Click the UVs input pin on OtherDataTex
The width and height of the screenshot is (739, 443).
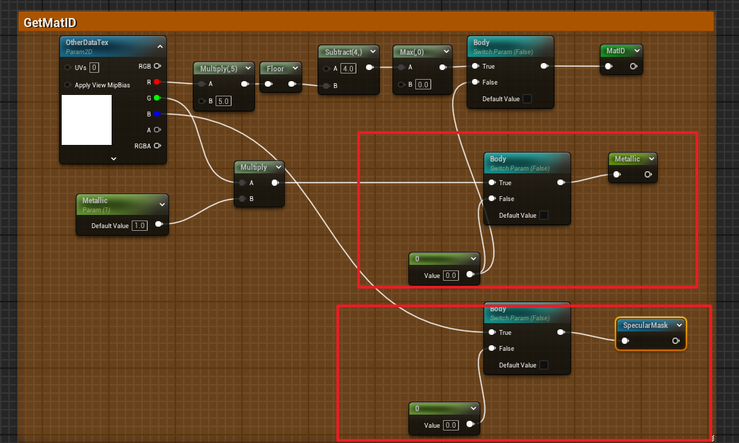68,67
